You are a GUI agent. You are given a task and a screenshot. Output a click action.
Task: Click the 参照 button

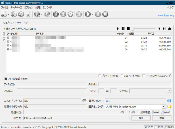(162, 118)
